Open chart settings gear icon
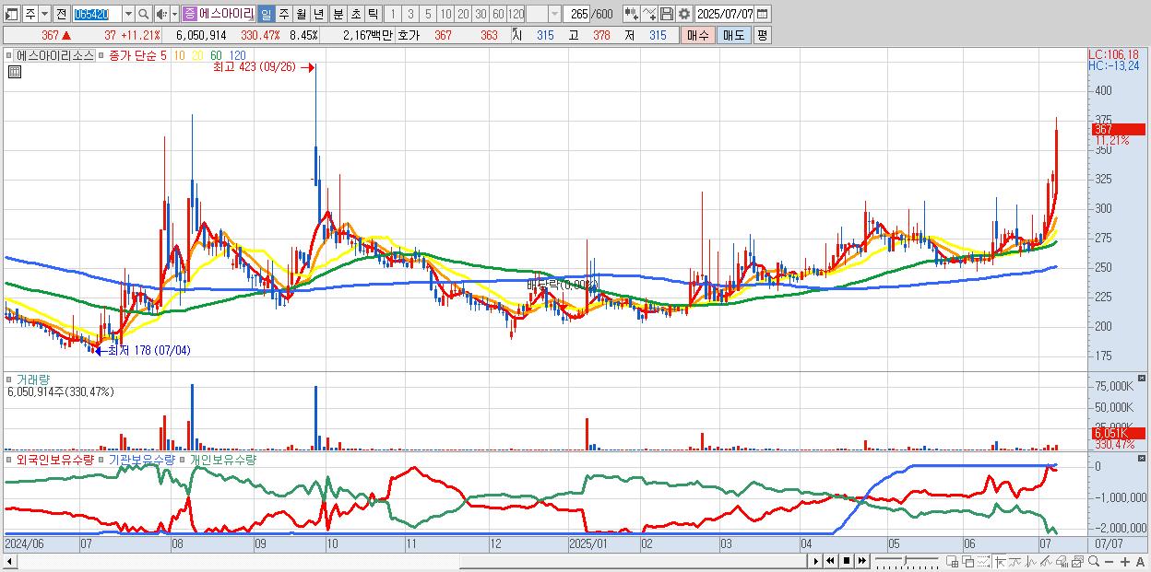This screenshot has height=572, width=1151. pyautogui.click(x=684, y=14)
